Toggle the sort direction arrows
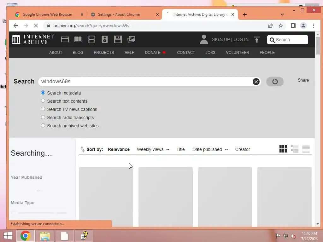 click(82, 149)
